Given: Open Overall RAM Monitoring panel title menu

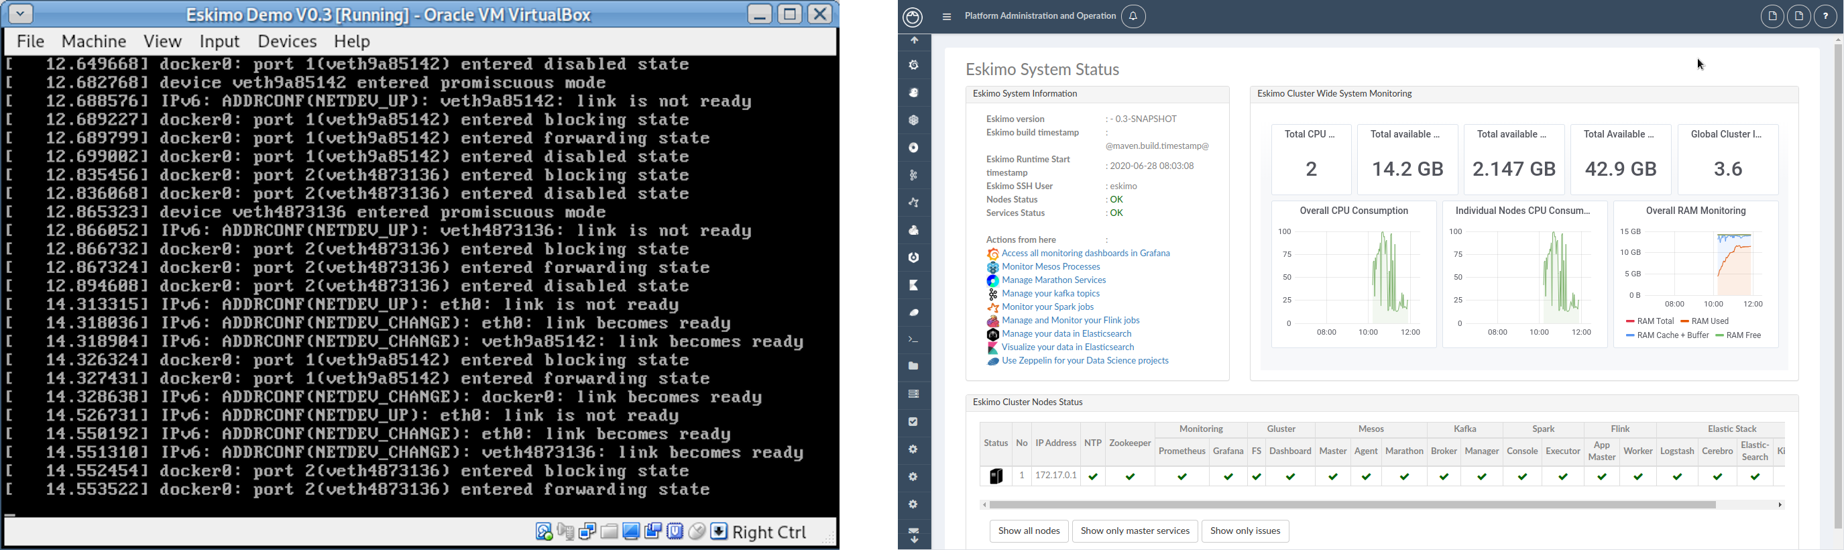Looking at the screenshot, I should tap(1696, 211).
